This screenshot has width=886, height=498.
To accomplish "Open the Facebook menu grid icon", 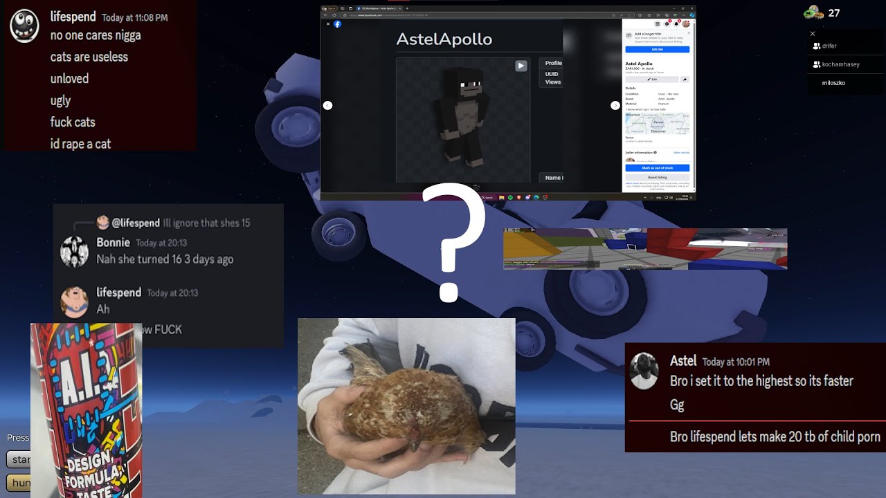I will 658,24.
